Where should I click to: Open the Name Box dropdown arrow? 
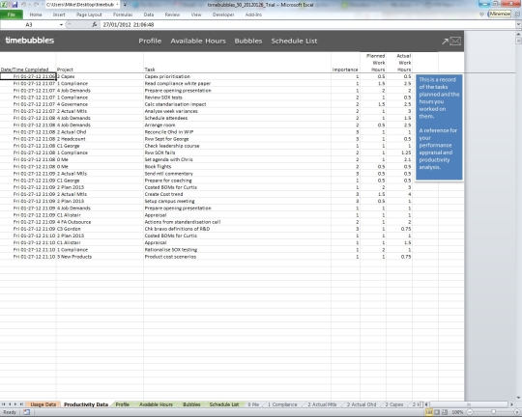(x=61, y=24)
